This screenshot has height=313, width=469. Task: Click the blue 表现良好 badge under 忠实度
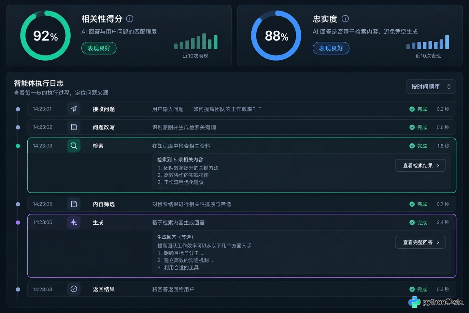pyautogui.click(x=331, y=48)
